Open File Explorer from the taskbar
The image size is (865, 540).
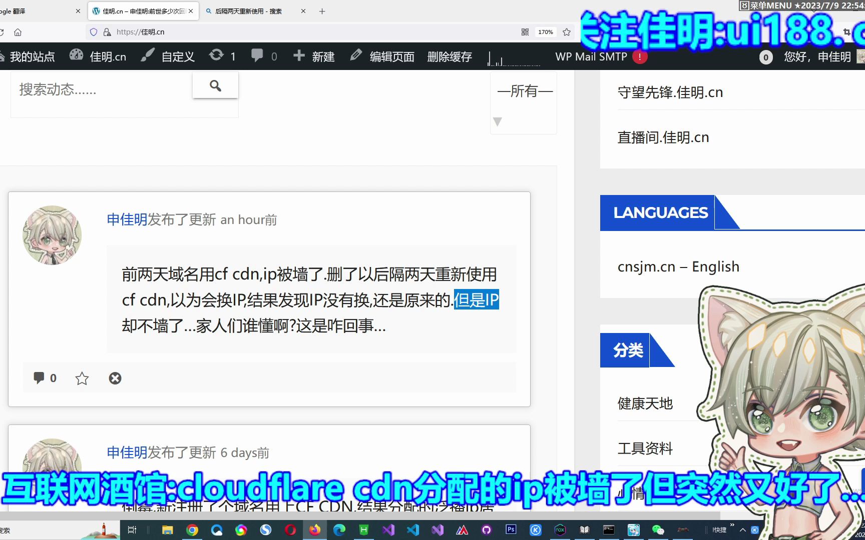point(167,530)
